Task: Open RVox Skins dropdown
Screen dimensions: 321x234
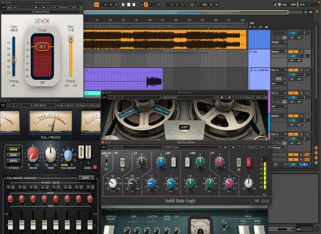Action: coord(11,8)
